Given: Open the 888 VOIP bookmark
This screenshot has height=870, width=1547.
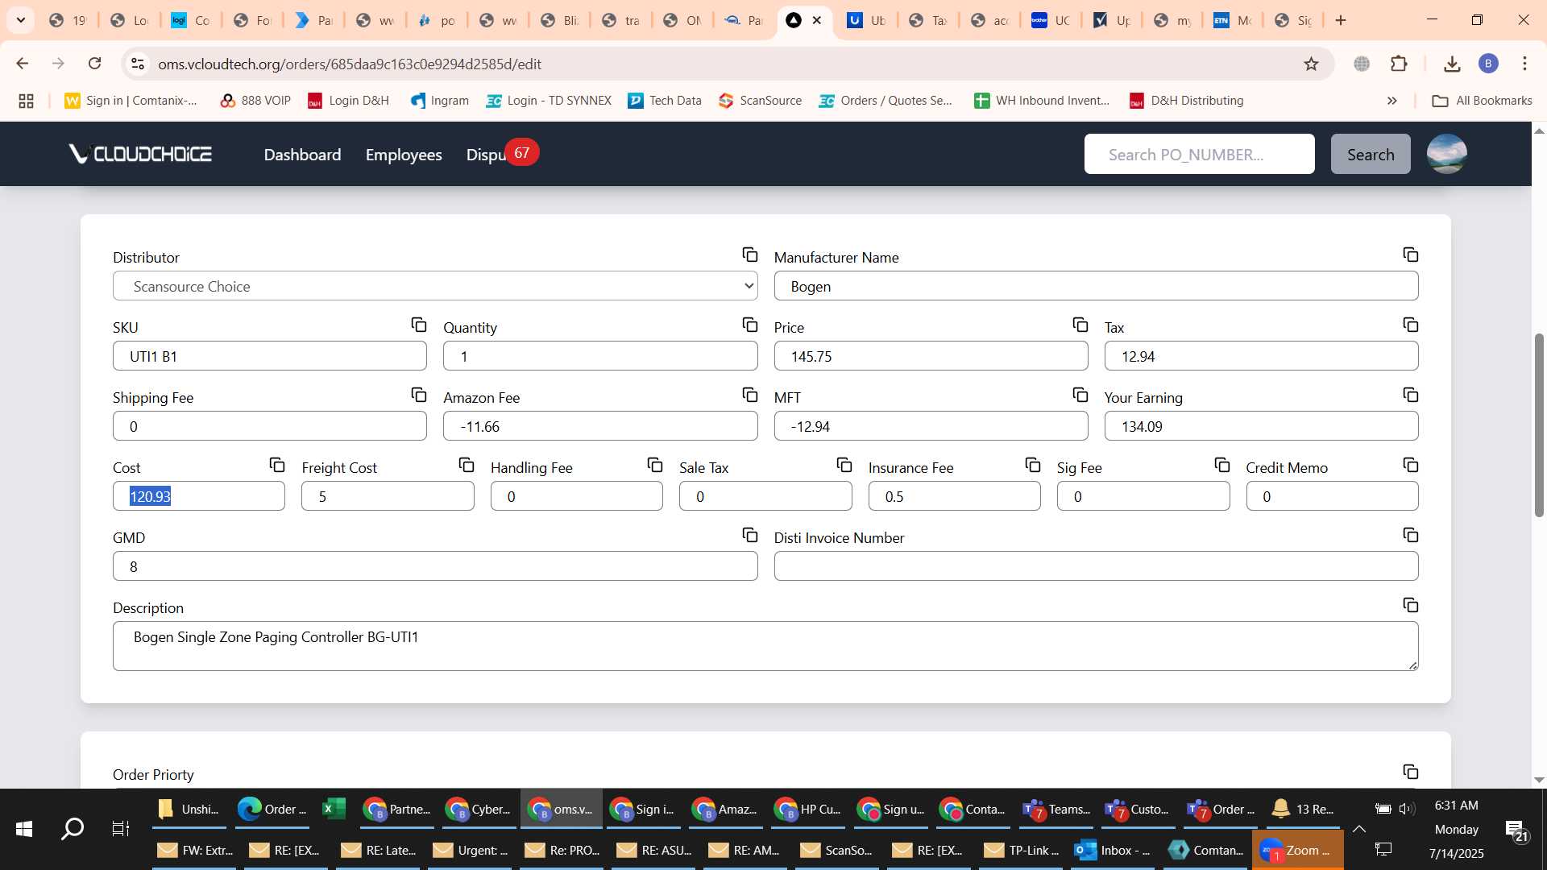Looking at the screenshot, I should pos(255,101).
